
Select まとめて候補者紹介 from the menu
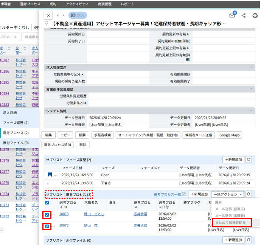231,222
